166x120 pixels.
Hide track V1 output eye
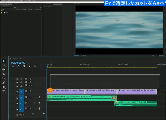pyautogui.click(x=31, y=91)
